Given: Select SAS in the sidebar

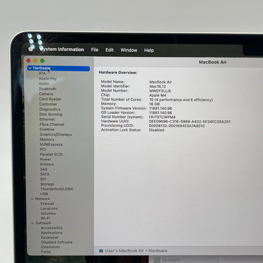Looking at the screenshot, I should pos(44,169).
